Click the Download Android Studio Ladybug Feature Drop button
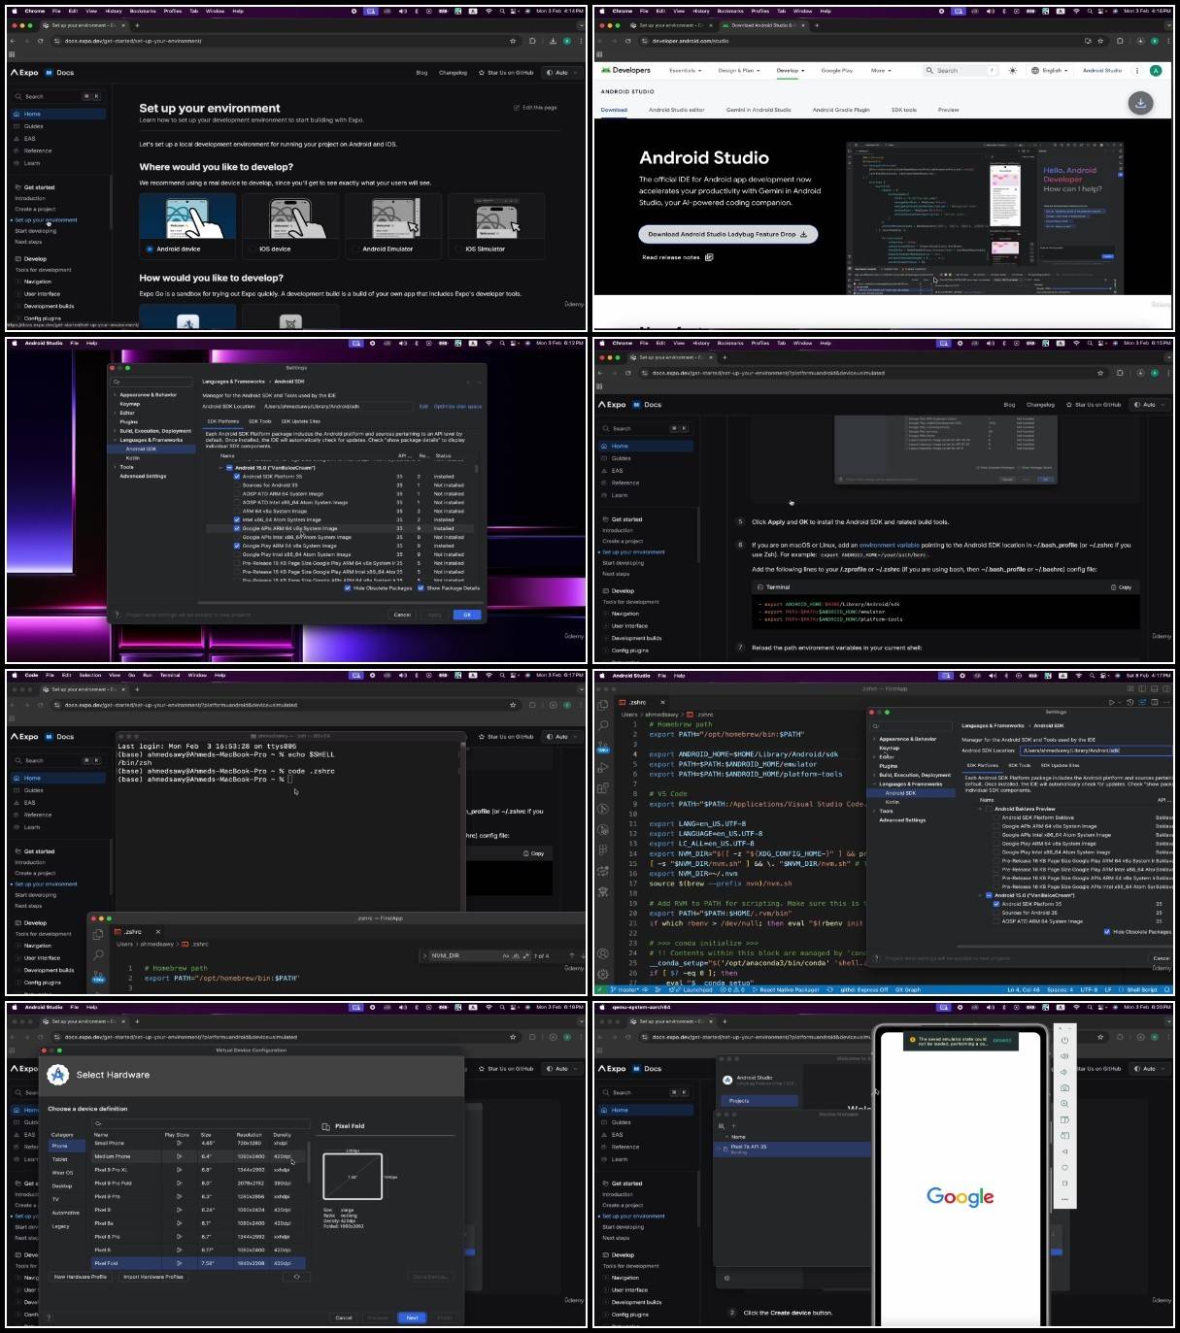This screenshot has height=1333, width=1180. pos(727,234)
